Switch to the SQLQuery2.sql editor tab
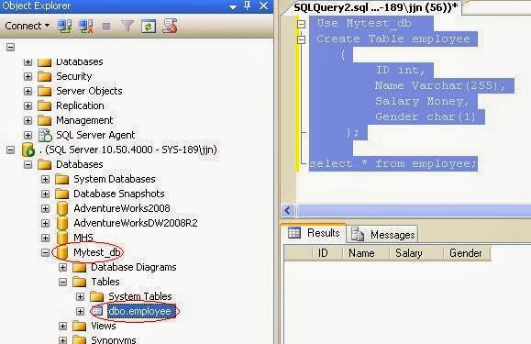This screenshot has width=531, height=344. pyautogui.click(x=376, y=7)
